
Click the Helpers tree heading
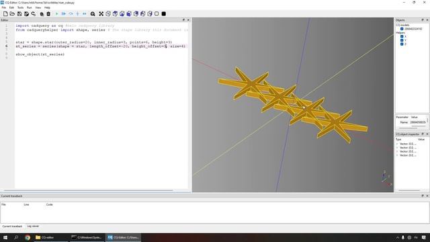pos(400,33)
